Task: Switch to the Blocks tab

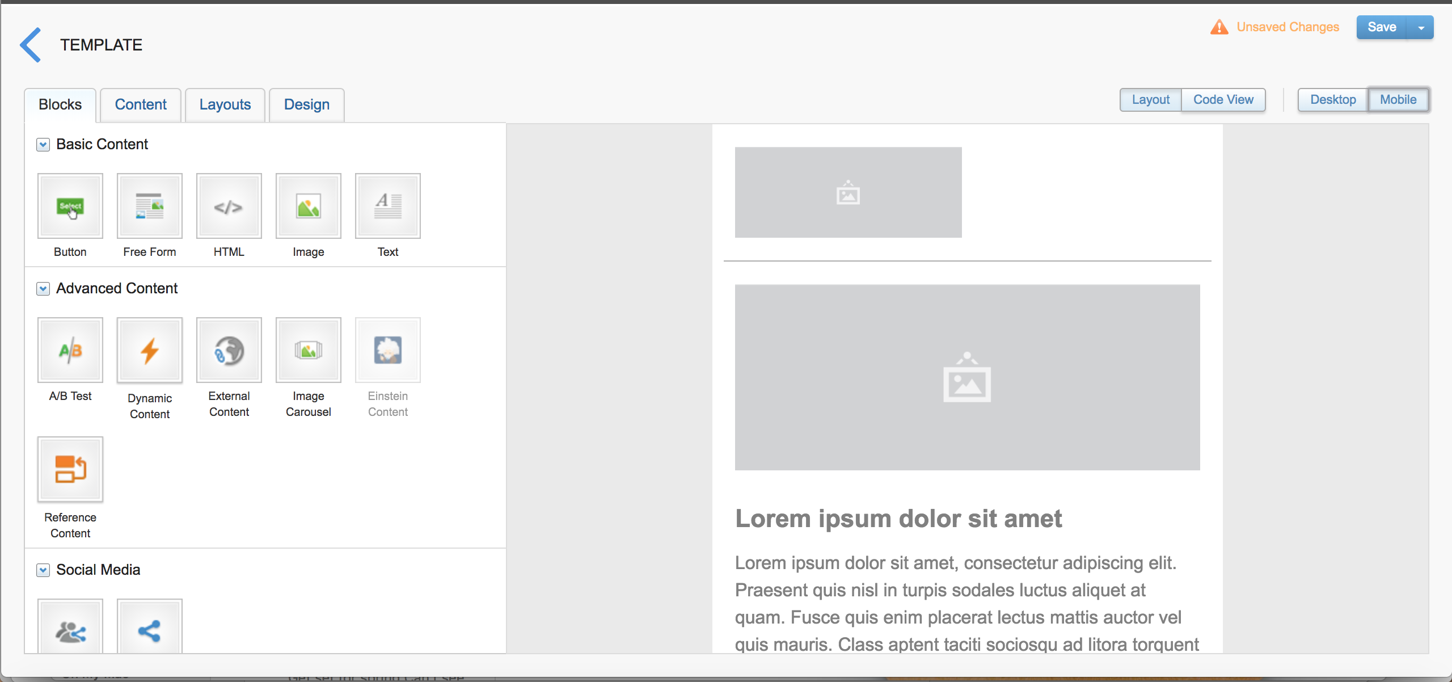Action: tap(60, 104)
